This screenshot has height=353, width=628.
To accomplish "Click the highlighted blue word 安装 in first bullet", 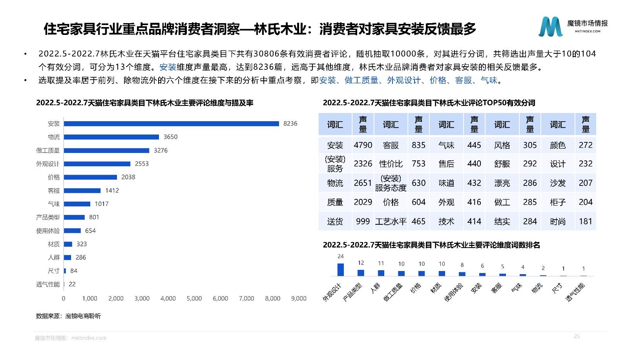I will (168, 67).
